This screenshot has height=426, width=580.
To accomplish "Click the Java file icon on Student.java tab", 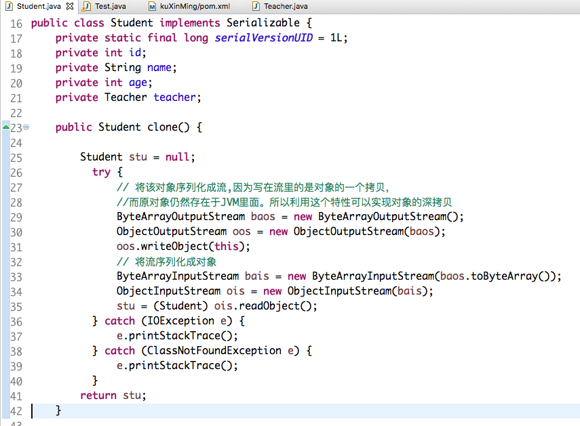I will pos(8,6).
